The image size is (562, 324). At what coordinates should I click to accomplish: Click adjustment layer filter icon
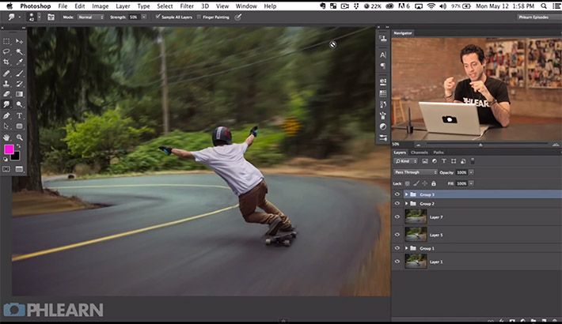(x=435, y=161)
